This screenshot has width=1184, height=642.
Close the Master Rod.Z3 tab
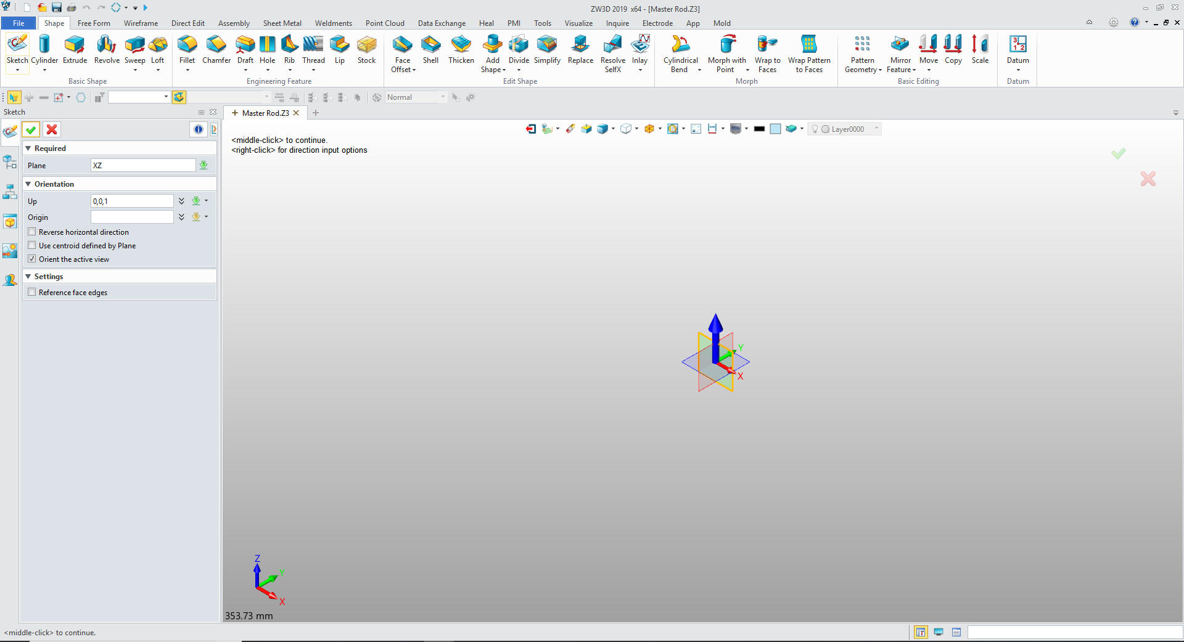click(296, 113)
